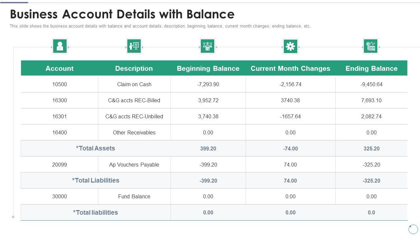The image size is (420, 236).
Task: Click the finance report icon above Ending Balance
Action: point(371,46)
